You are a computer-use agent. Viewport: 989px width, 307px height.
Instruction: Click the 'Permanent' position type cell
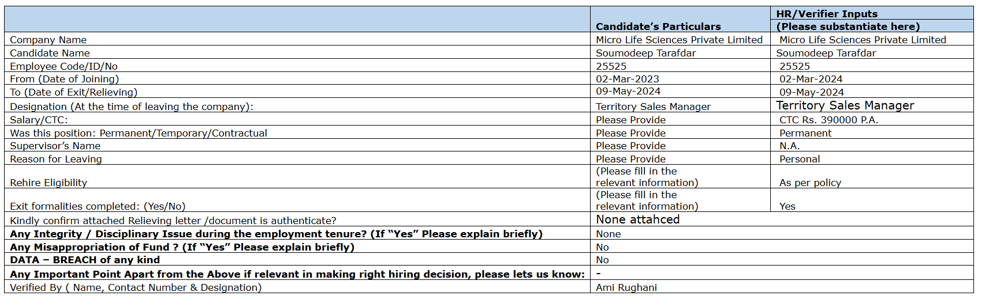click(805, 133)
